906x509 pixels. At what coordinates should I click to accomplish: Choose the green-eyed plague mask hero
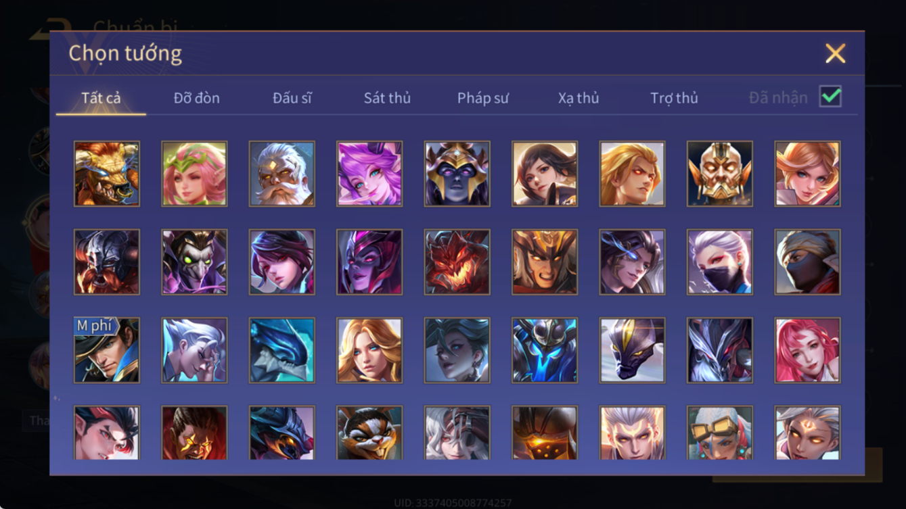[194, 262]
